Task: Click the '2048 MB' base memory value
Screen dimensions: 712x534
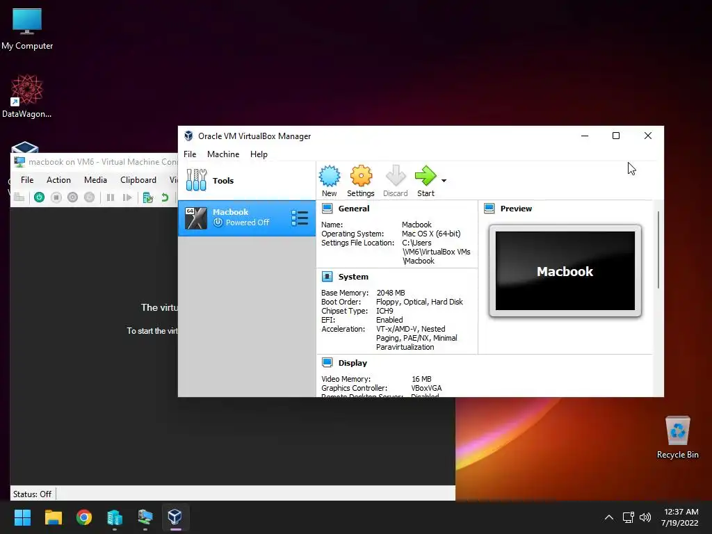Action: [391, 293]
